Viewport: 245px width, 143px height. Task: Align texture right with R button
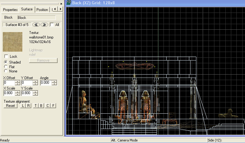click(28, 106)
